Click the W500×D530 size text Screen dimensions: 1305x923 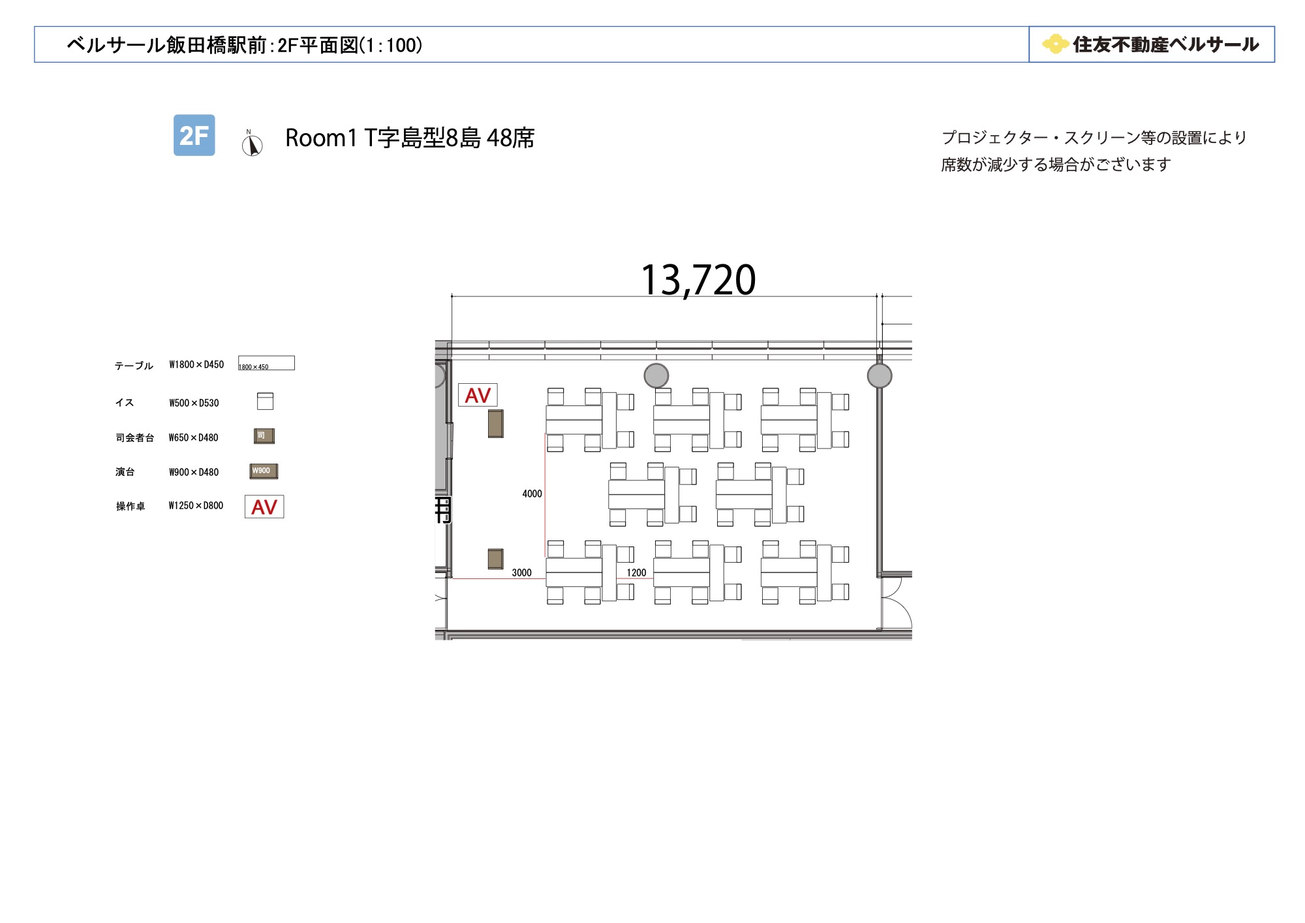coord(194,403)
